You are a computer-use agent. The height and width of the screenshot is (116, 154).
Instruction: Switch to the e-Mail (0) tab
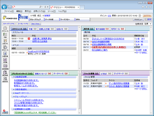(106, 74)
